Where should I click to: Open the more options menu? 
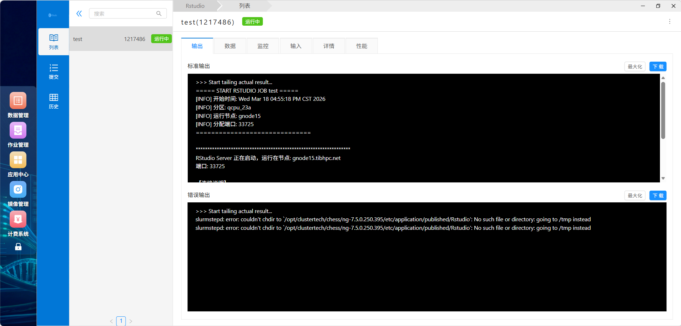[x=670, y=21]
